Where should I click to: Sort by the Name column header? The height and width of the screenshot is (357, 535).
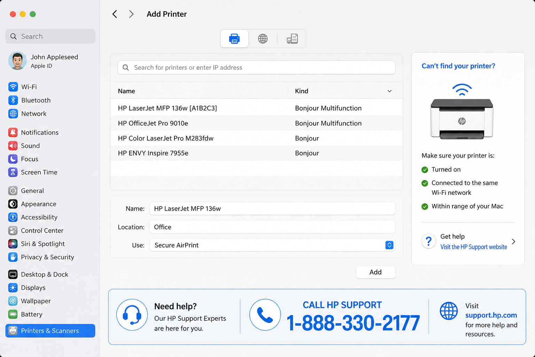coord(126,91)
